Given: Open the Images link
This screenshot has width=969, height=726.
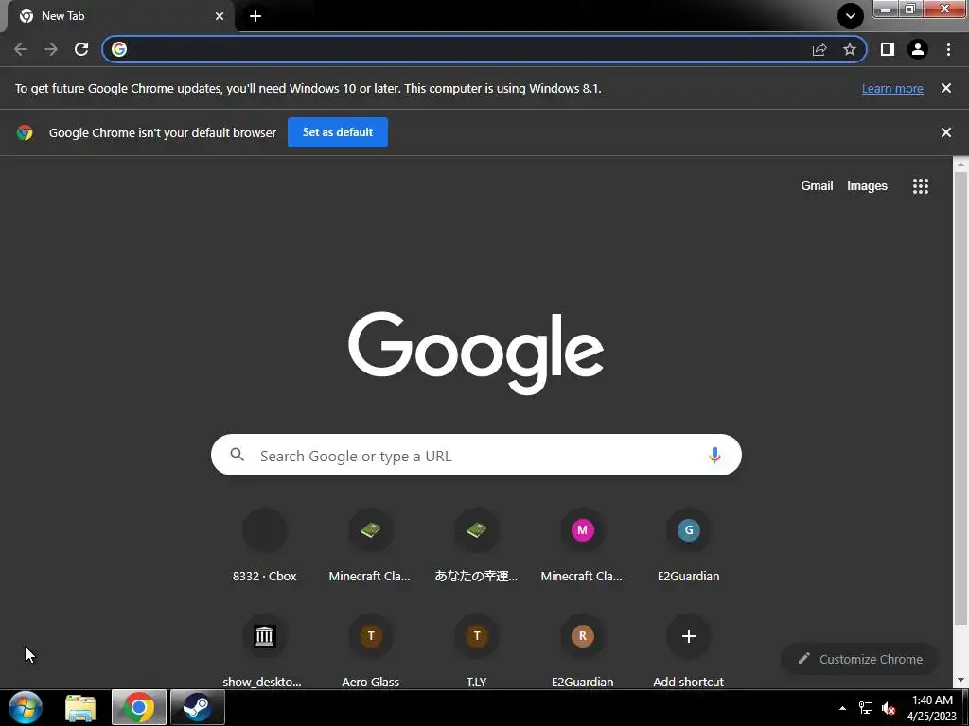Looking at the screenshot, I should click(x=867, y=186).
